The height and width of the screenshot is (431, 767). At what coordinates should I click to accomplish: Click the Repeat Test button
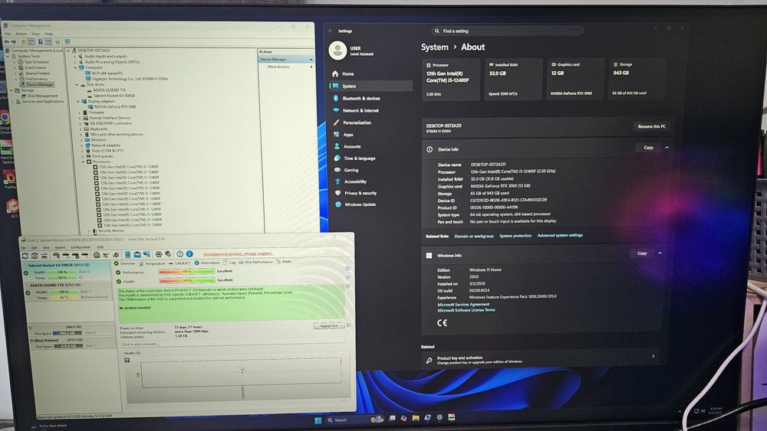point(329,325)
